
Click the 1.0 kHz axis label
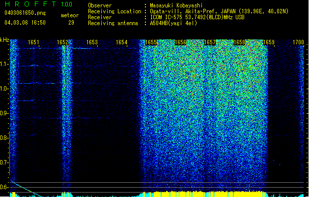point(4,89)
